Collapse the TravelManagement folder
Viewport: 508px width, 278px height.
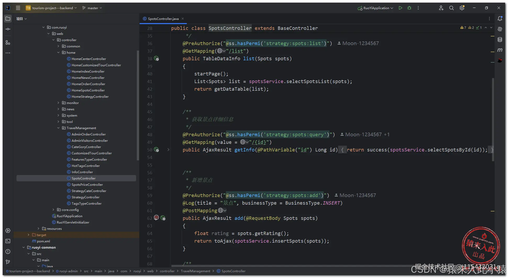coord(58,128)
